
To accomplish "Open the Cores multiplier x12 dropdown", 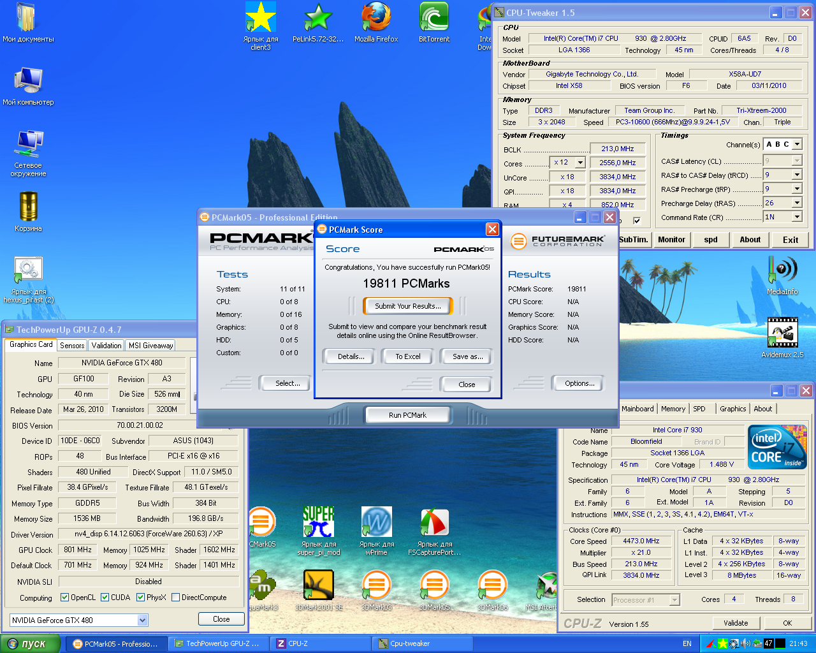I will click(x=580, y=163).
